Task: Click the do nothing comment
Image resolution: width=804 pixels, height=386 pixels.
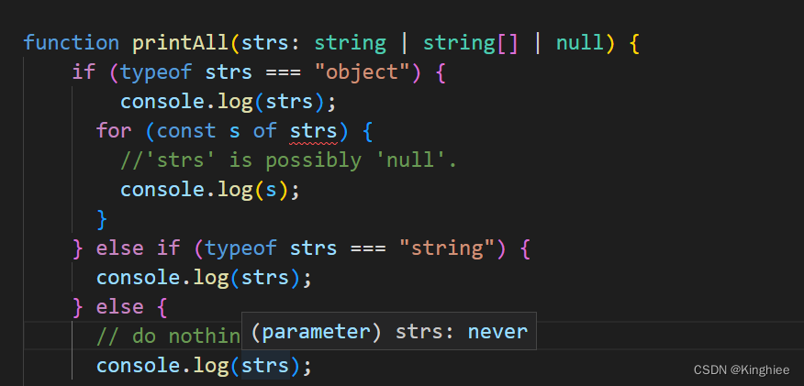Action: tap(168, 336)
